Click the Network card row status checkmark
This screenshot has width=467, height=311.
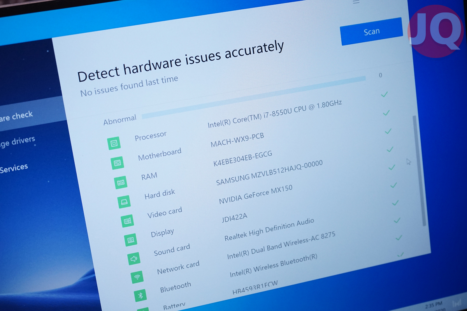click(x=397, y=220)
